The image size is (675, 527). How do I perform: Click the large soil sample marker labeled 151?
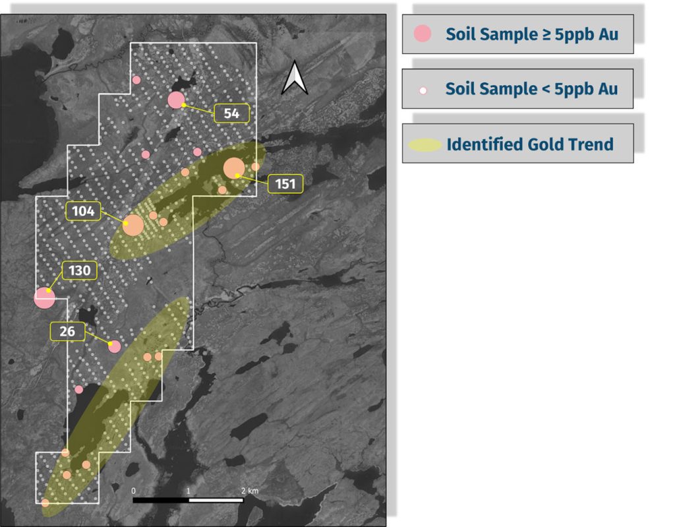[234, 169]
